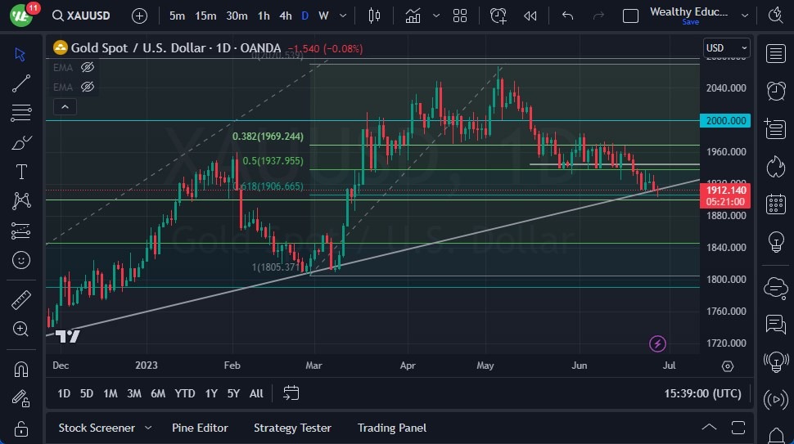The image size is (794, 444).
Task: Set the date range to YTD
Action: pyautogui.click(x=185, y=393)
